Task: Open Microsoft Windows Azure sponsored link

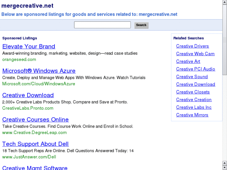Action: pyautogui.click(x=39, y=71)
